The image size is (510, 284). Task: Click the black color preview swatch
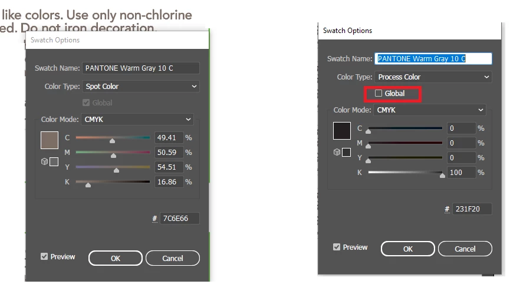pos(342,131)
